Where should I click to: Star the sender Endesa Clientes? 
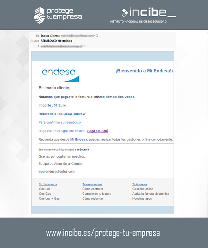pyautogui.click(x=97, y=35)
